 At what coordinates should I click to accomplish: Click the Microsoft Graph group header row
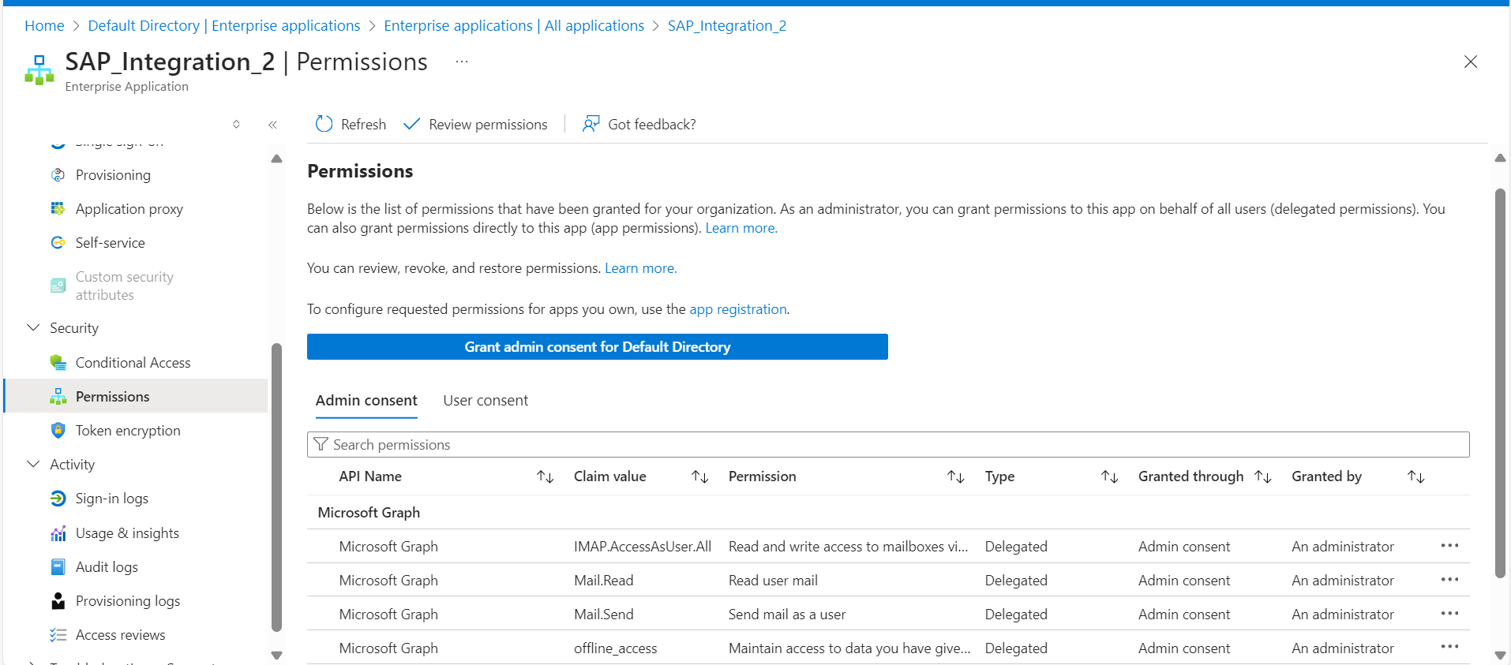888,513
